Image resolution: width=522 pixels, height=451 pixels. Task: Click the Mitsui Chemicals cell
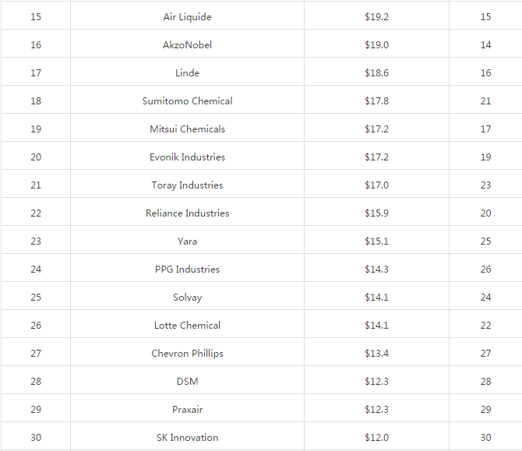(x=187, y=129)
